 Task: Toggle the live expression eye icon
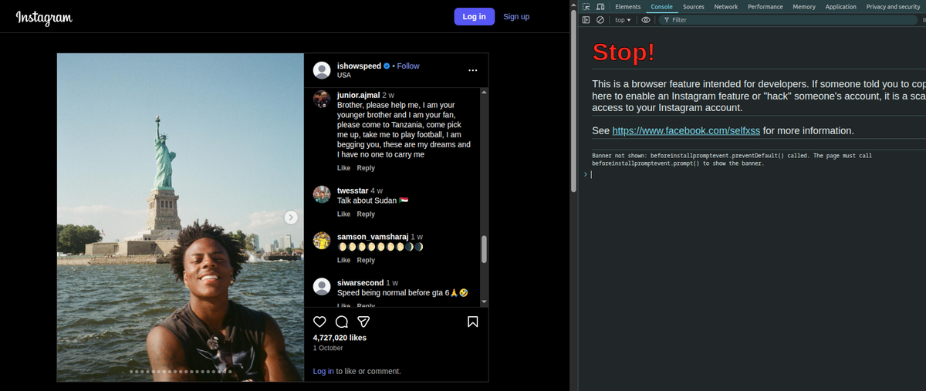[x=646, y=20]
